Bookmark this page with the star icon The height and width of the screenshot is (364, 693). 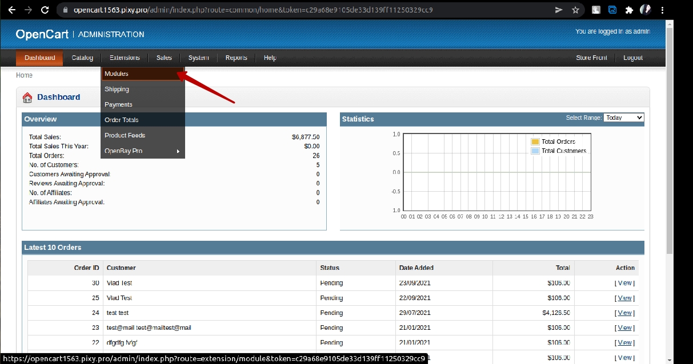point(575,10)
